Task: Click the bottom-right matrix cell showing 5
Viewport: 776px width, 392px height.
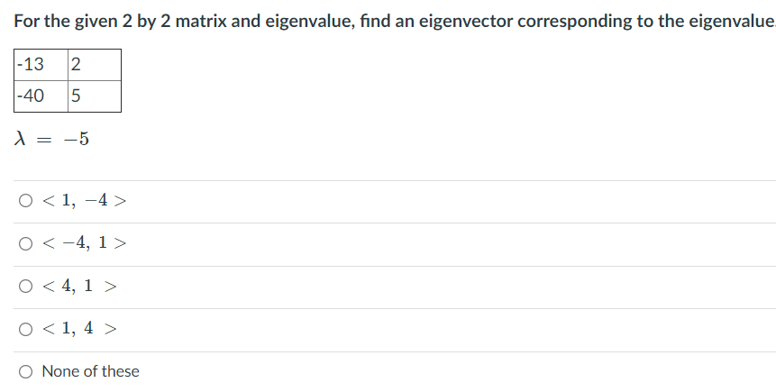Action: [94, 96]
